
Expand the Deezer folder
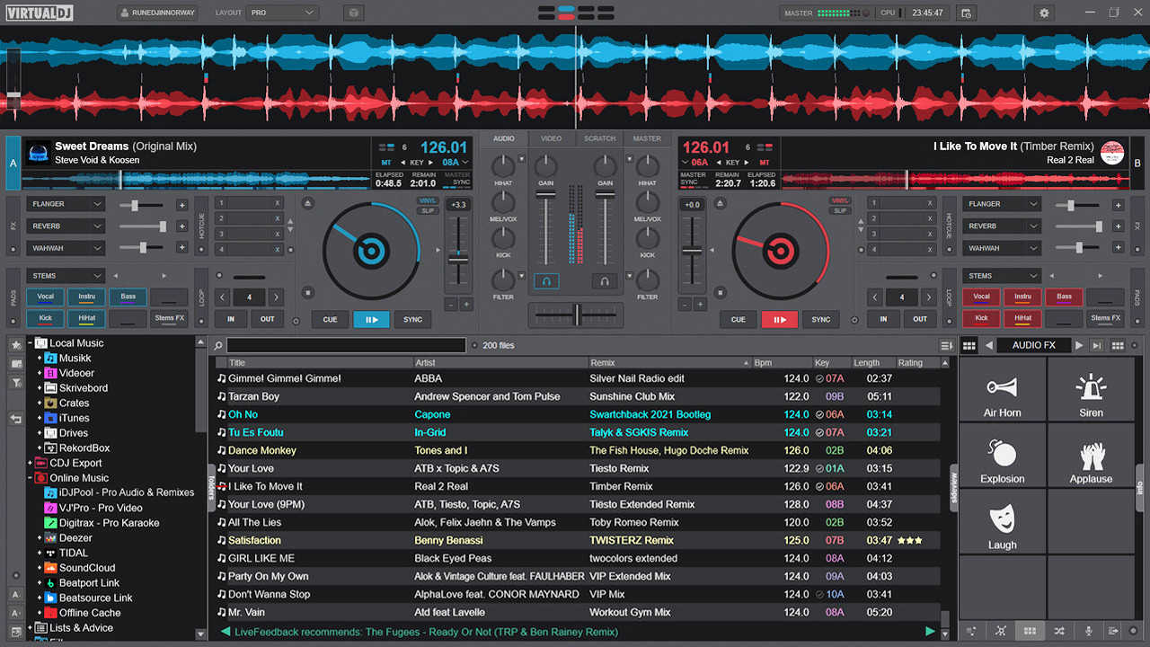(x=40, y=538)
